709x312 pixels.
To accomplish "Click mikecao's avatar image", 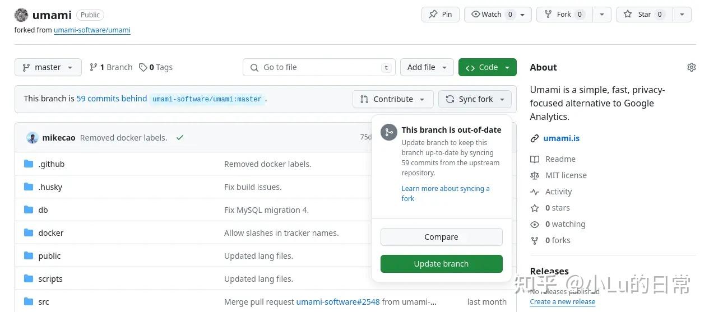I will tap(33, 138).
